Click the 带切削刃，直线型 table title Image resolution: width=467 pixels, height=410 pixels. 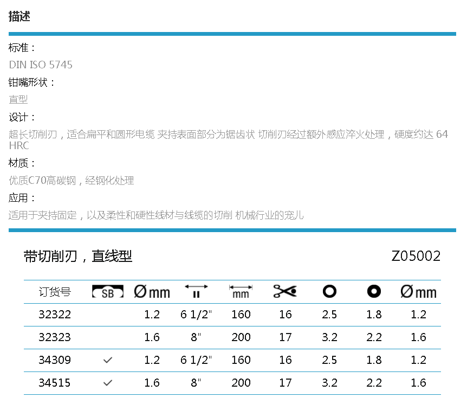(78, 257)
